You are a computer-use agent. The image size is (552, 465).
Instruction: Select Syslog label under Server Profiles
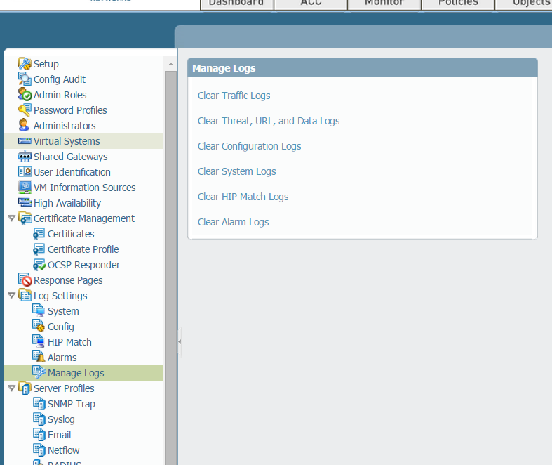(61, 419)
